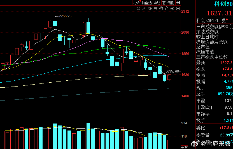Zoom in with the plus icon

[x=172, y=9]
